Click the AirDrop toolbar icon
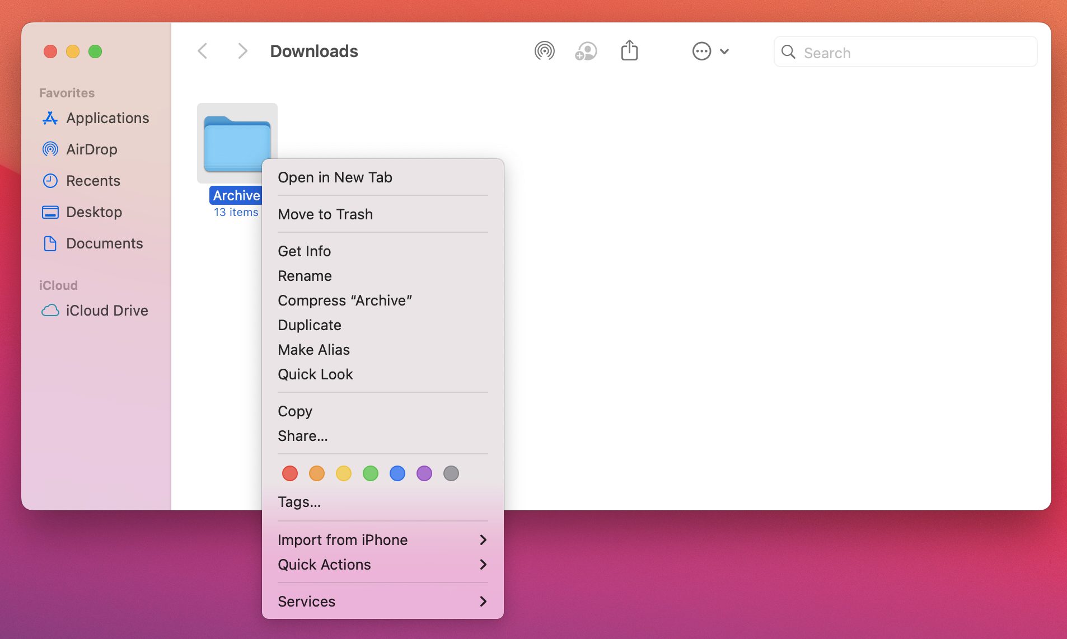 click(544, 51)
